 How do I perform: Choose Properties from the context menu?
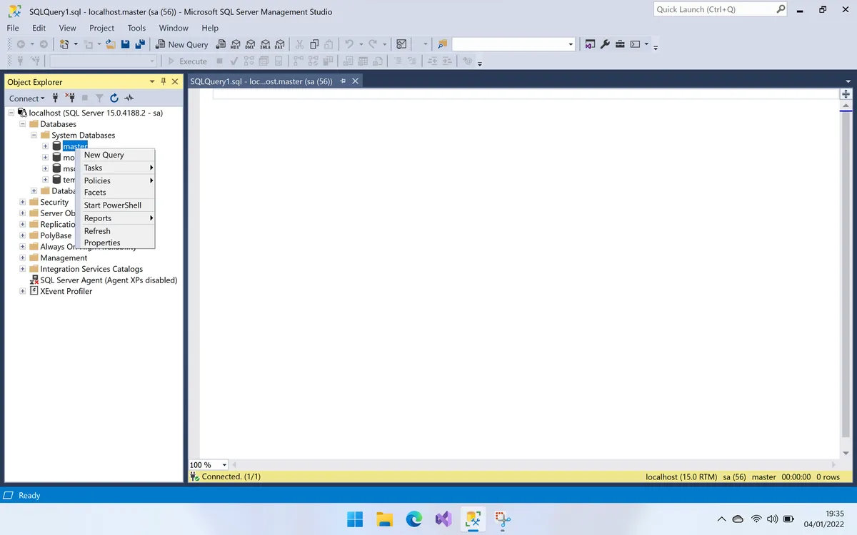pyautogui.click(x=115, y=243)
